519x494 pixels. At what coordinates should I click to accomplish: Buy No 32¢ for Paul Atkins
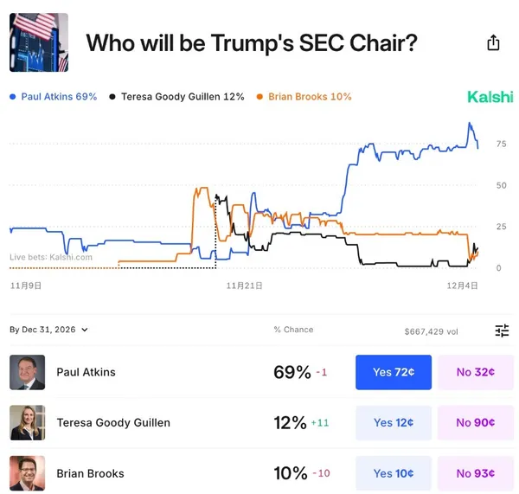tap(475, 372)
